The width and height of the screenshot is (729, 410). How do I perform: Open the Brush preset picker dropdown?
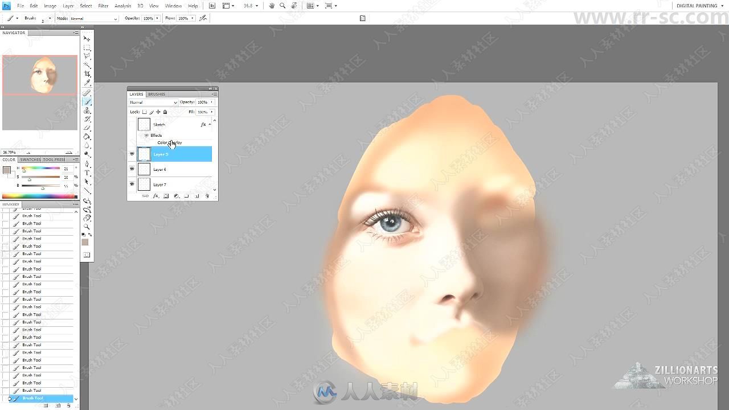(50, 18)
